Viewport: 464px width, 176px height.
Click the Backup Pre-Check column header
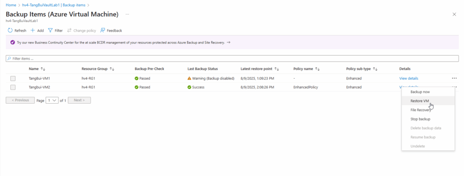pos(149,69)
